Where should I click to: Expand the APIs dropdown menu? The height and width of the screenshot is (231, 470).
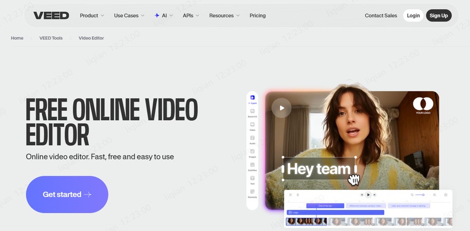(x=191, y=15)
